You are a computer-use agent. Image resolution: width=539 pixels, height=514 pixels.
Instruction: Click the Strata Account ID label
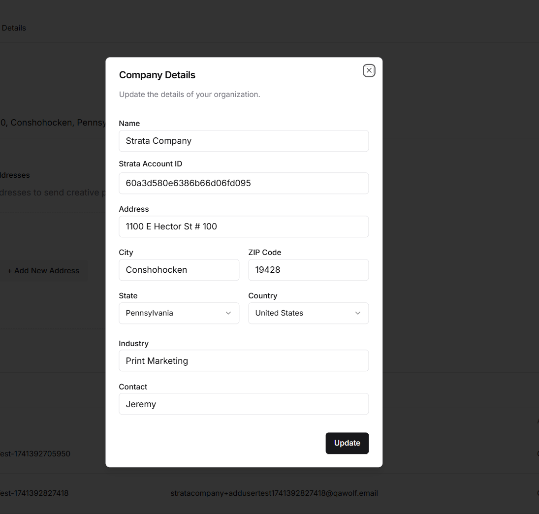[151, 163]
